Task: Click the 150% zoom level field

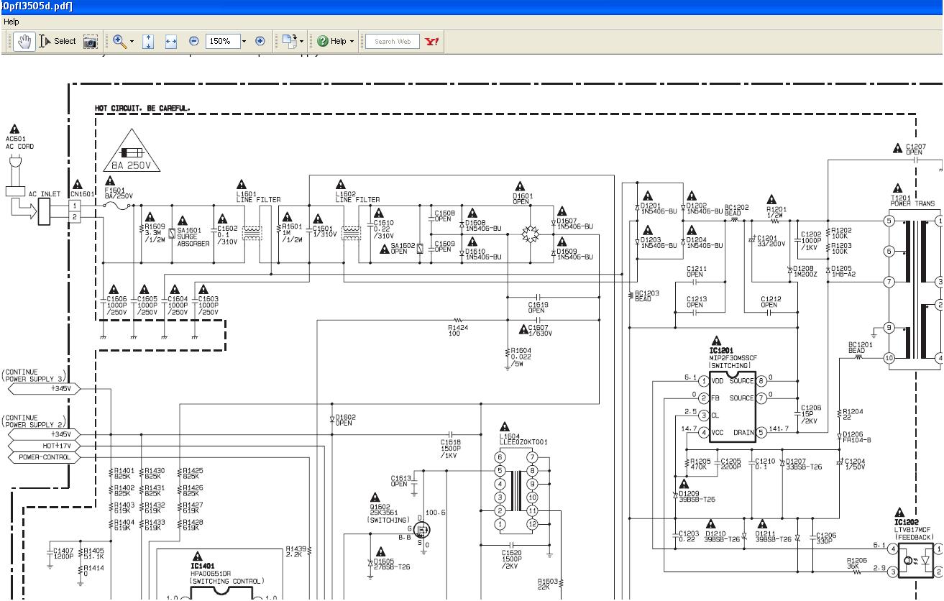Action: pos(221,42)
